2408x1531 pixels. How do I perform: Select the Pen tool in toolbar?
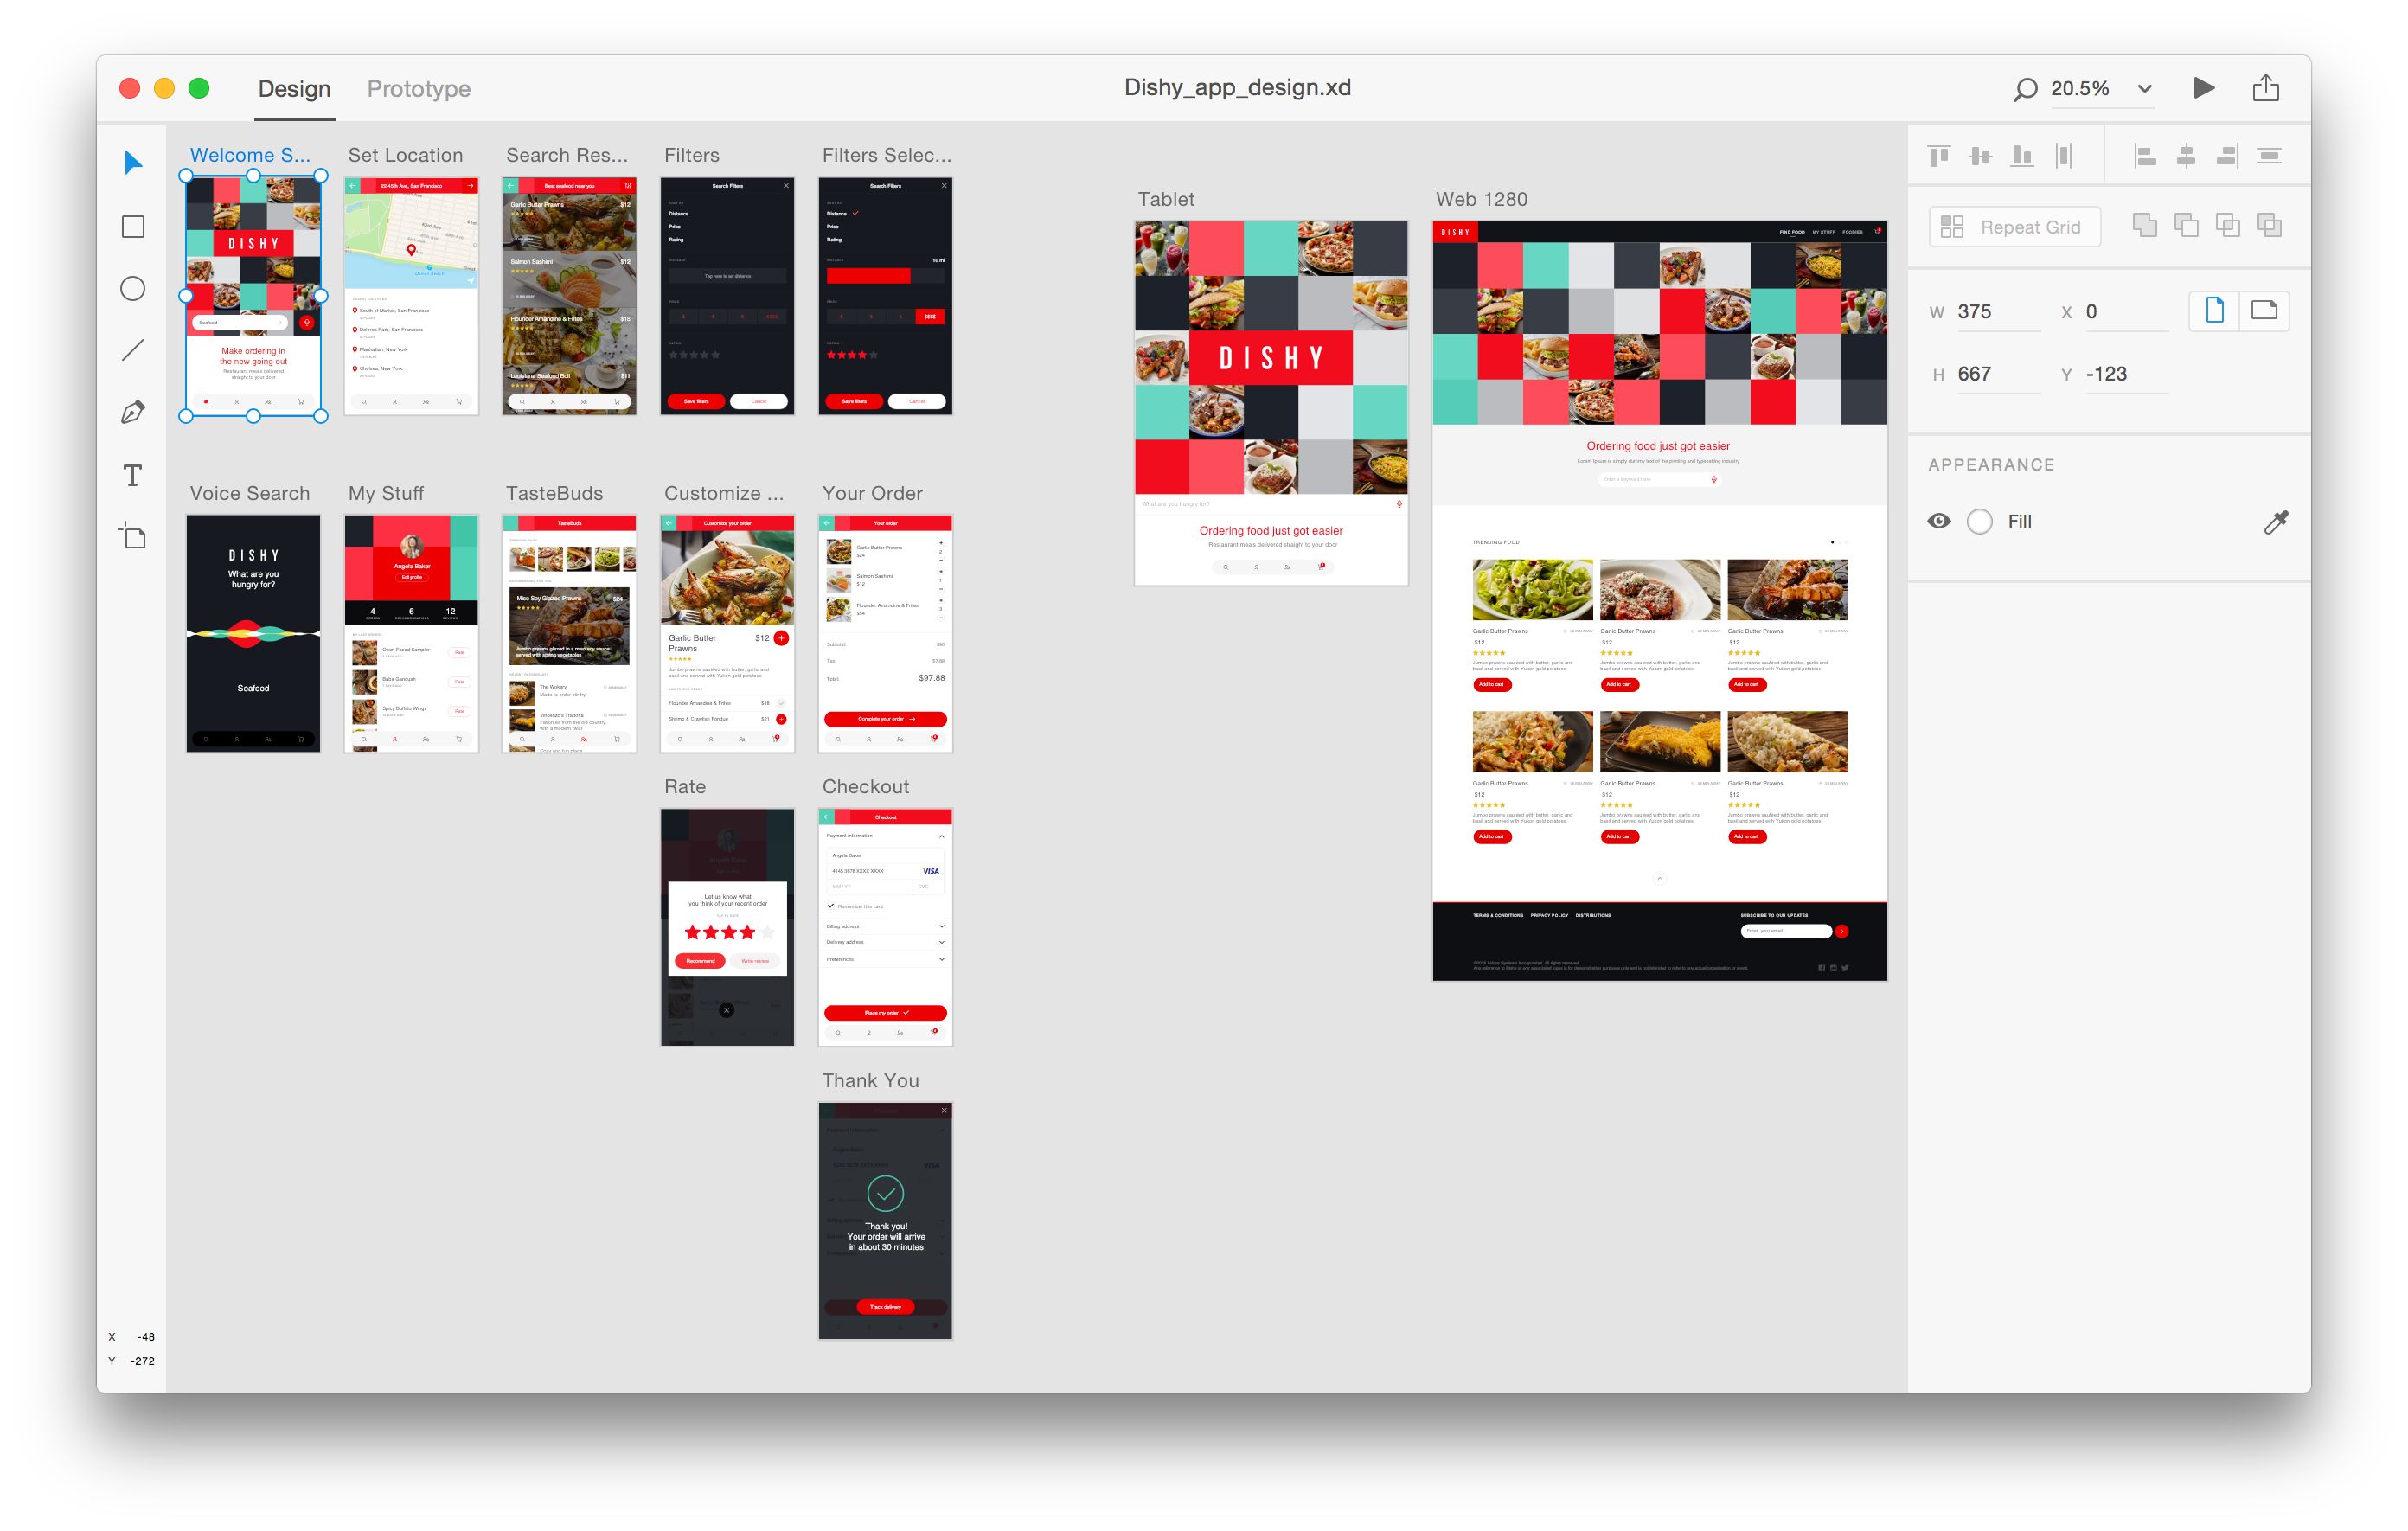tap(138, 411)
